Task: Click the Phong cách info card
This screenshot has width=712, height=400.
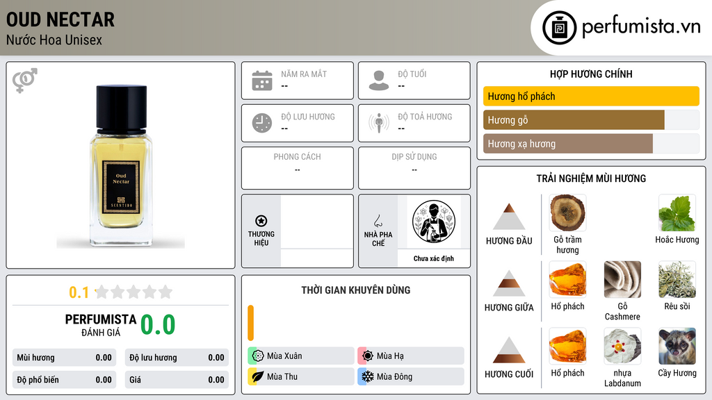Action: pos(298,168)
